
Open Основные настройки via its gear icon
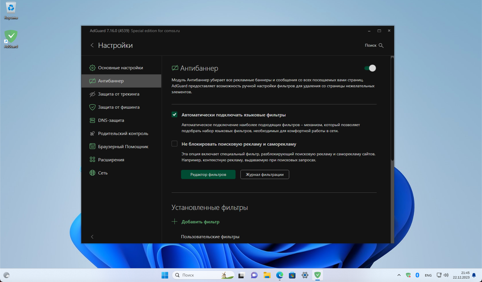92,68
